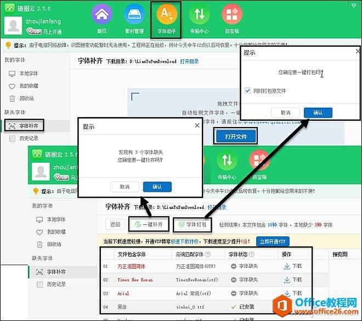Select 本地字体 in lower window sidebar
The height and width of the screenshot is (321, 362).
[x=51, y=219]
